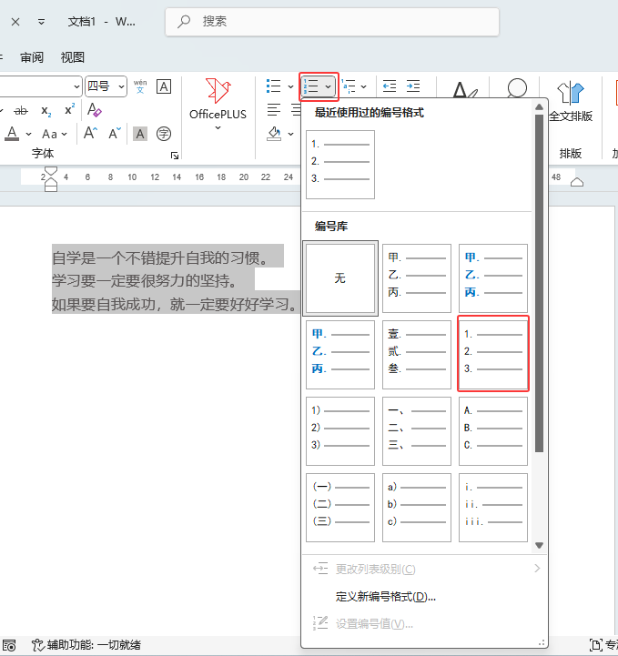The height and width of the screenshot is (656, 618).
Task: Apply paragraph shading paint bucket
Action: tap(274, 134)
